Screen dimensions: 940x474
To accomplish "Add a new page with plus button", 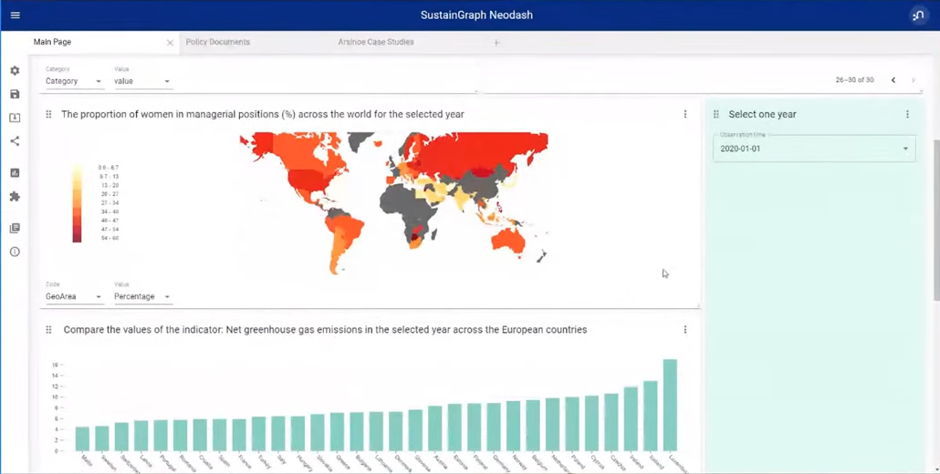I will [x=496, y=43].
